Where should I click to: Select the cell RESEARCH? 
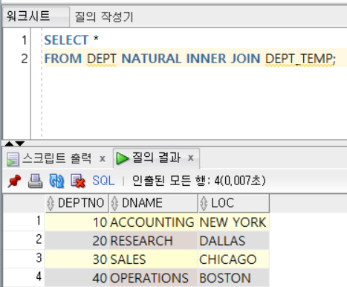pyautogui.click(x=153, y=241)
